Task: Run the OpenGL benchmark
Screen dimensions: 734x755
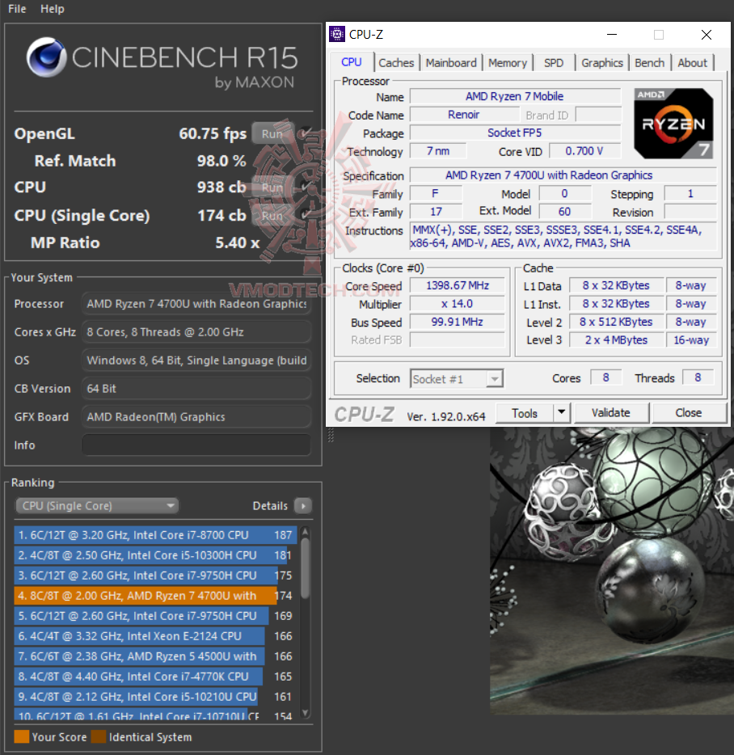Action: pos(272,133)
